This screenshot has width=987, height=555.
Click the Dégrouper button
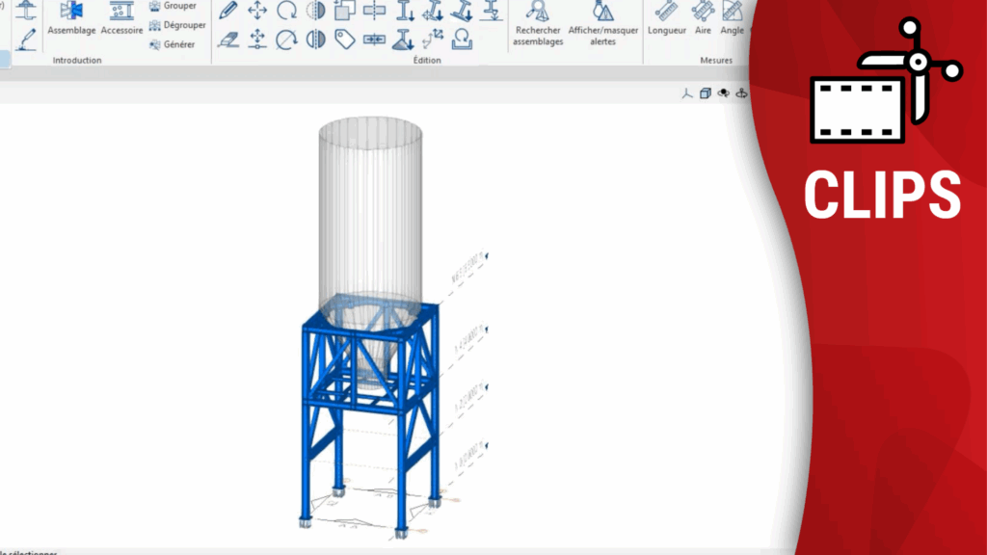tap(178, 25)
